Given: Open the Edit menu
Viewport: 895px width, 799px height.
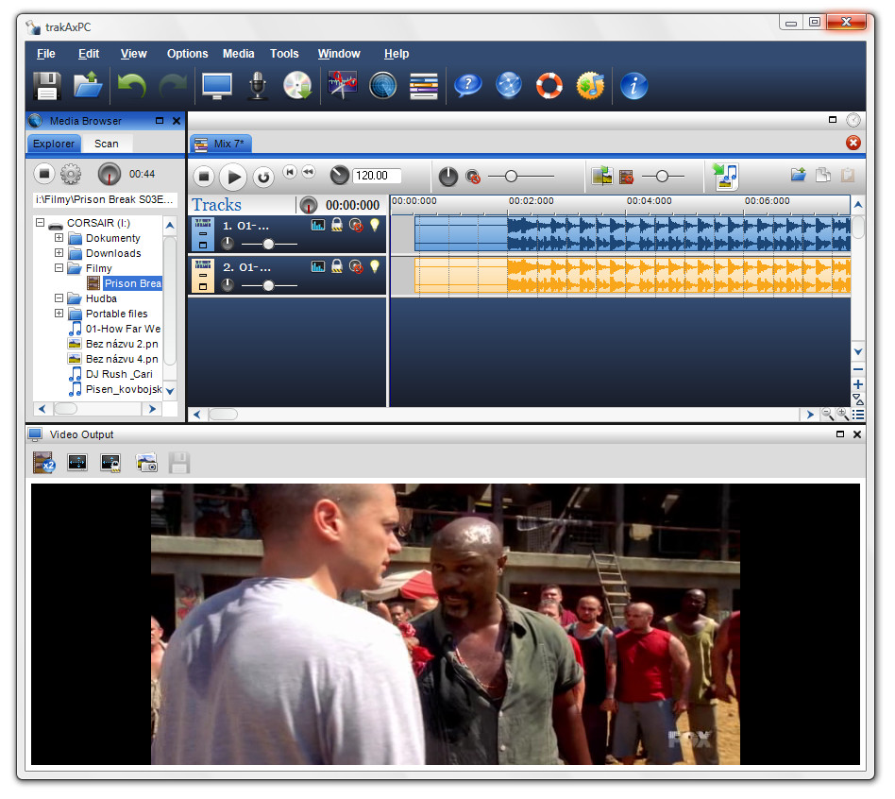Looking at the screenshot, I should click(89, 54).
